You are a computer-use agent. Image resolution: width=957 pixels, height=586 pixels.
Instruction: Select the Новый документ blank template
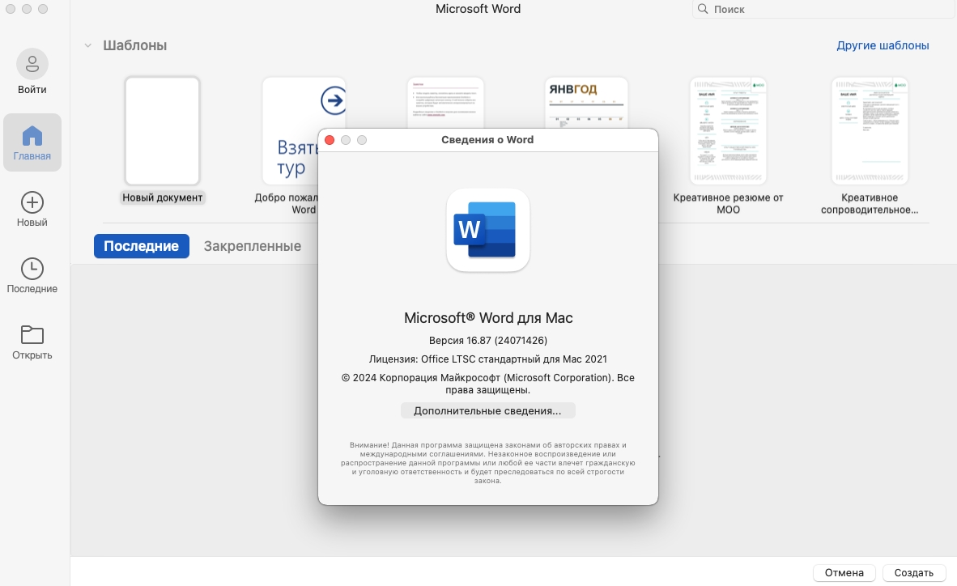point(162,131)
